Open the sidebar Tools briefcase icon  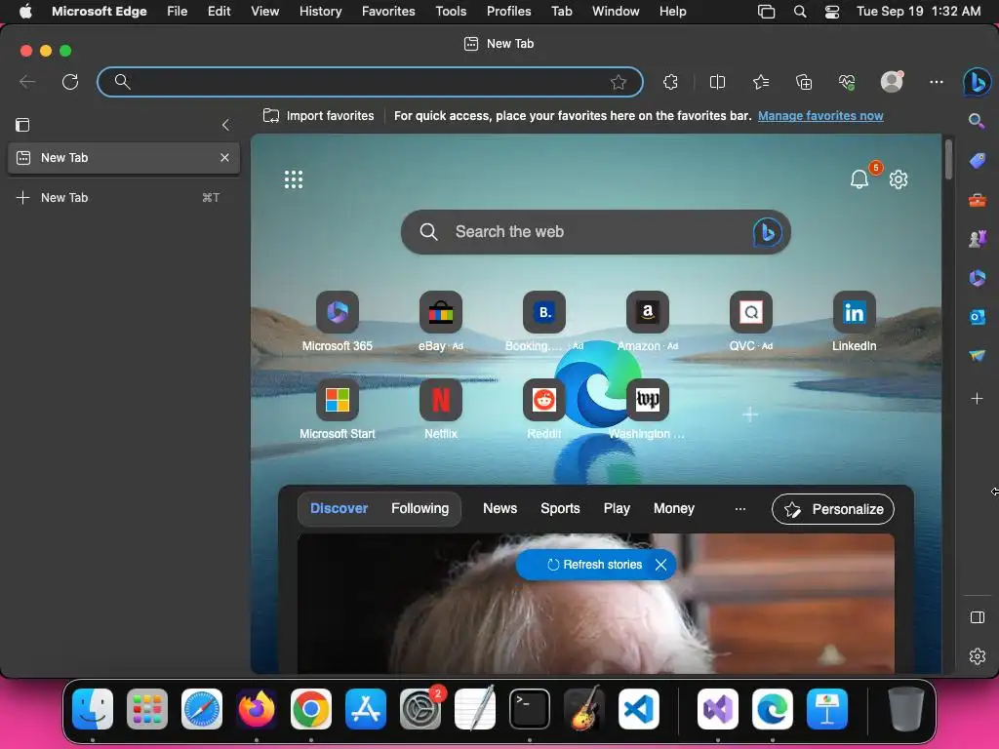pyautogui.click(x=977, y=200)
